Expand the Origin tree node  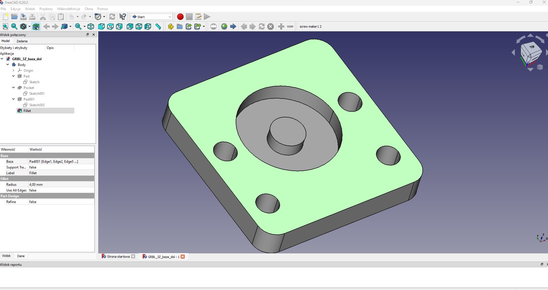[14, 70]
